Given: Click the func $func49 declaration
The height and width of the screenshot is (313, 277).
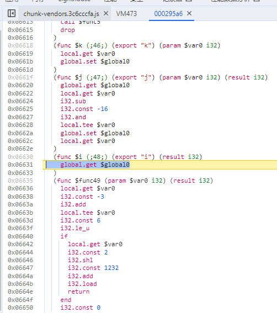Looking at the screenshot, I should coord(134,181).
